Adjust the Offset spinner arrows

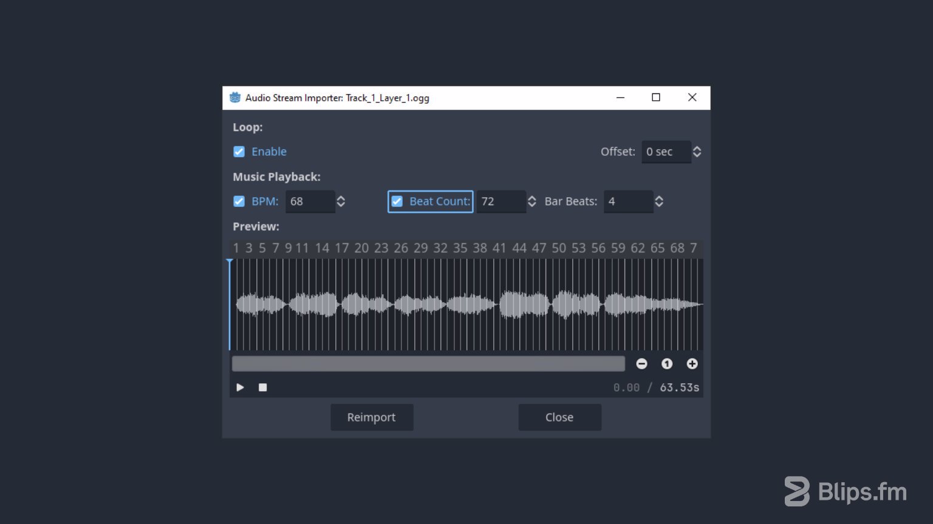coord(697,152)
